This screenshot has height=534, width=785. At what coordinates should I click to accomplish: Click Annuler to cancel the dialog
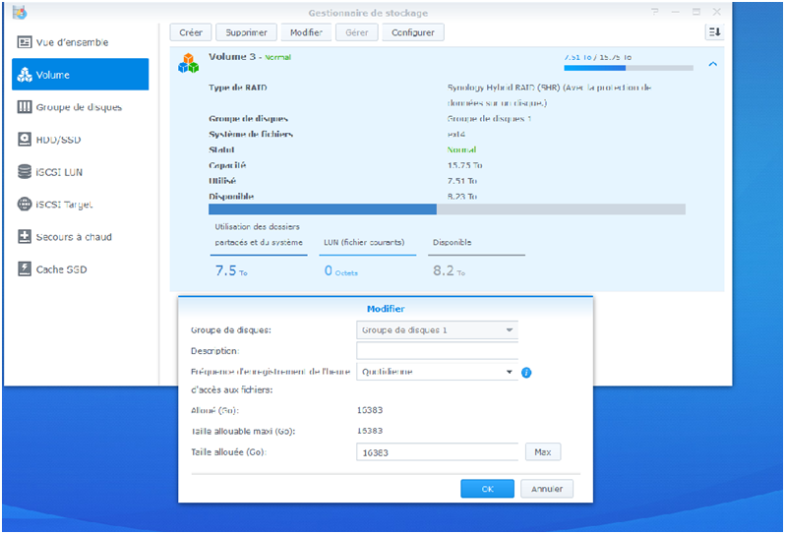pos(546,488)
